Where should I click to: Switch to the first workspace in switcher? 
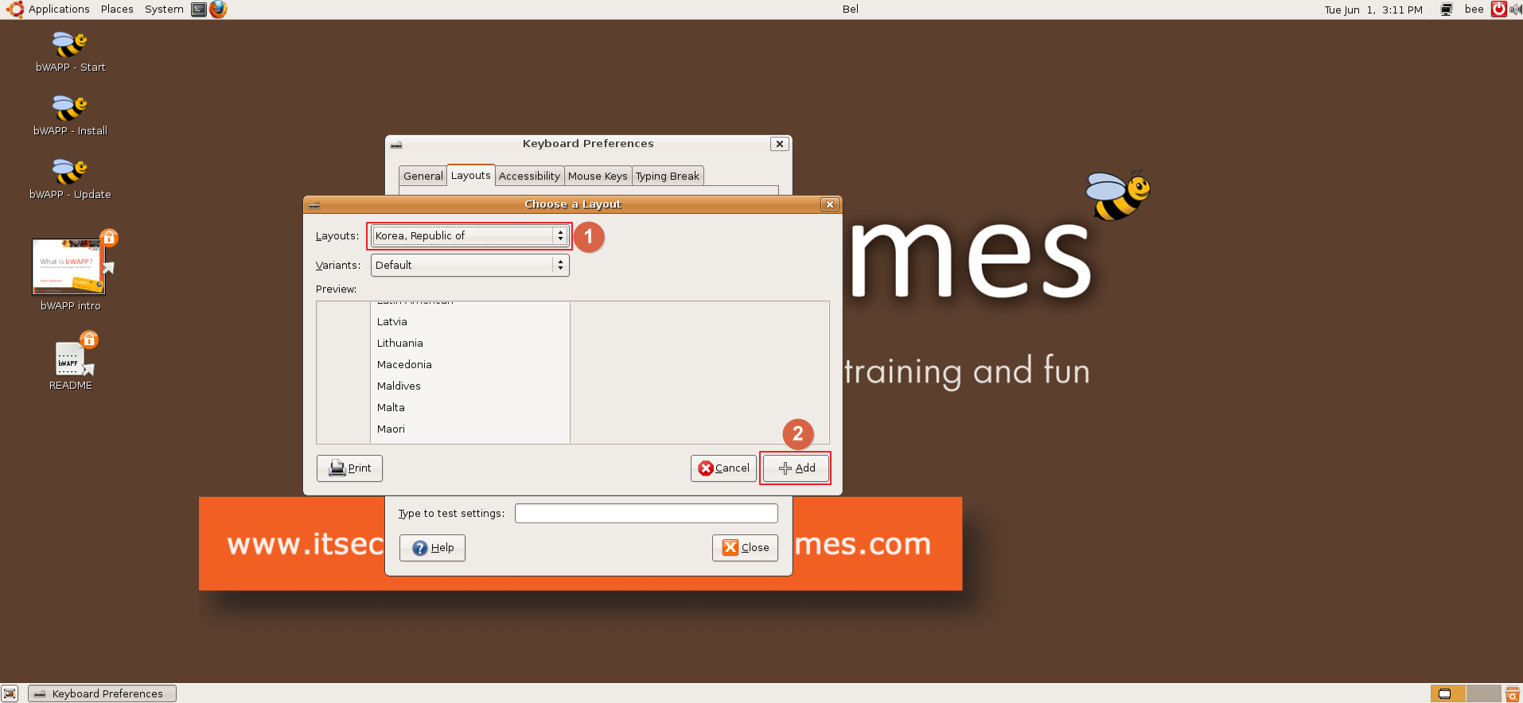click(1448, 693)
